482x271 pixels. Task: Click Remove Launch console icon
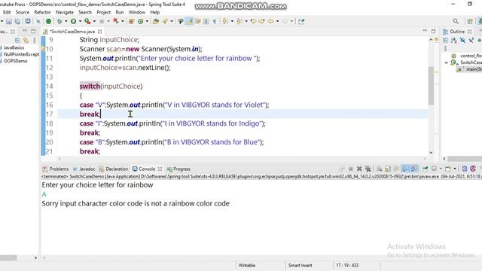(x=359, y=169)
